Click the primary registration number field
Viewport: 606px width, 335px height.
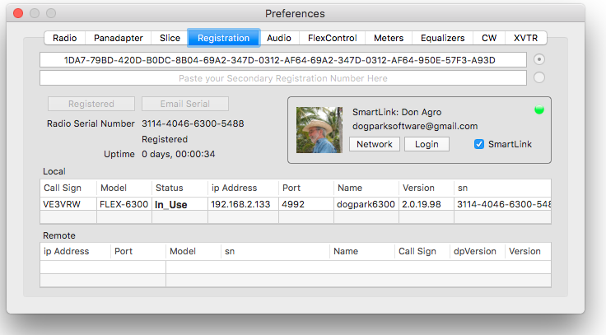[283, 60]
